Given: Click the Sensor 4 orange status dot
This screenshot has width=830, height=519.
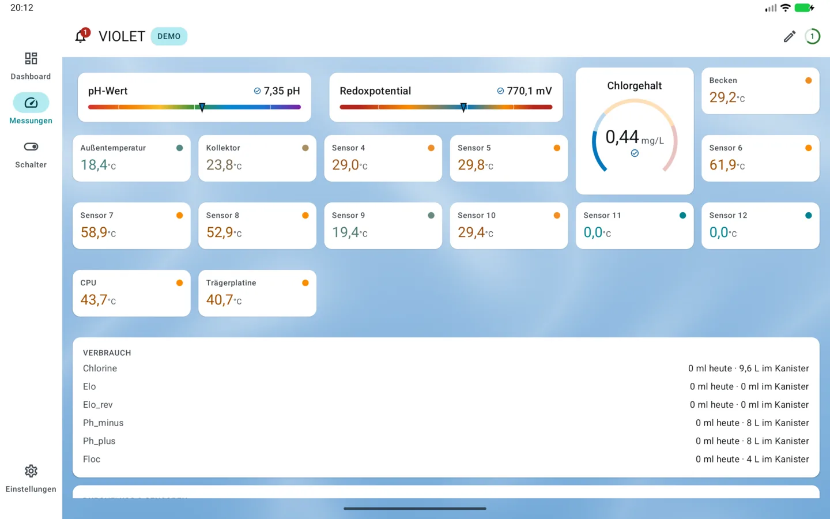Looking at the screenshot, I should (x=431, y=148).
